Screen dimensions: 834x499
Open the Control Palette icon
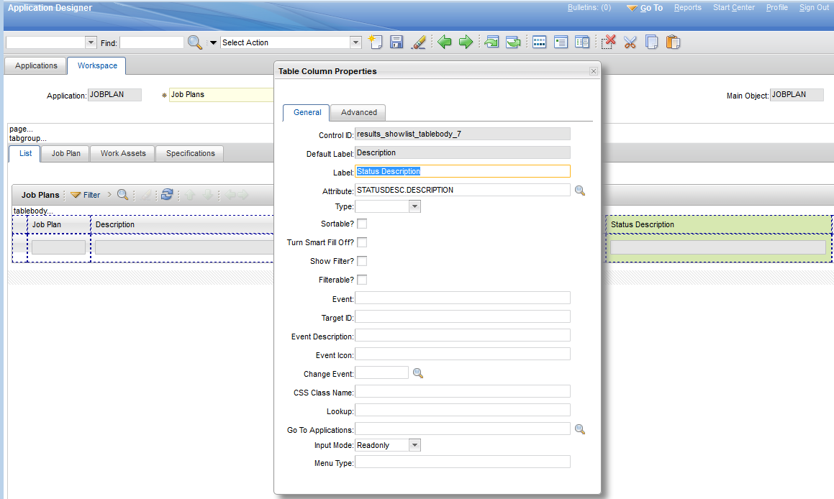pyautogui.click(x=539, y=42)
